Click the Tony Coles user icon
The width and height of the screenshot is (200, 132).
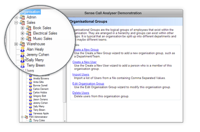click(30, 120)
